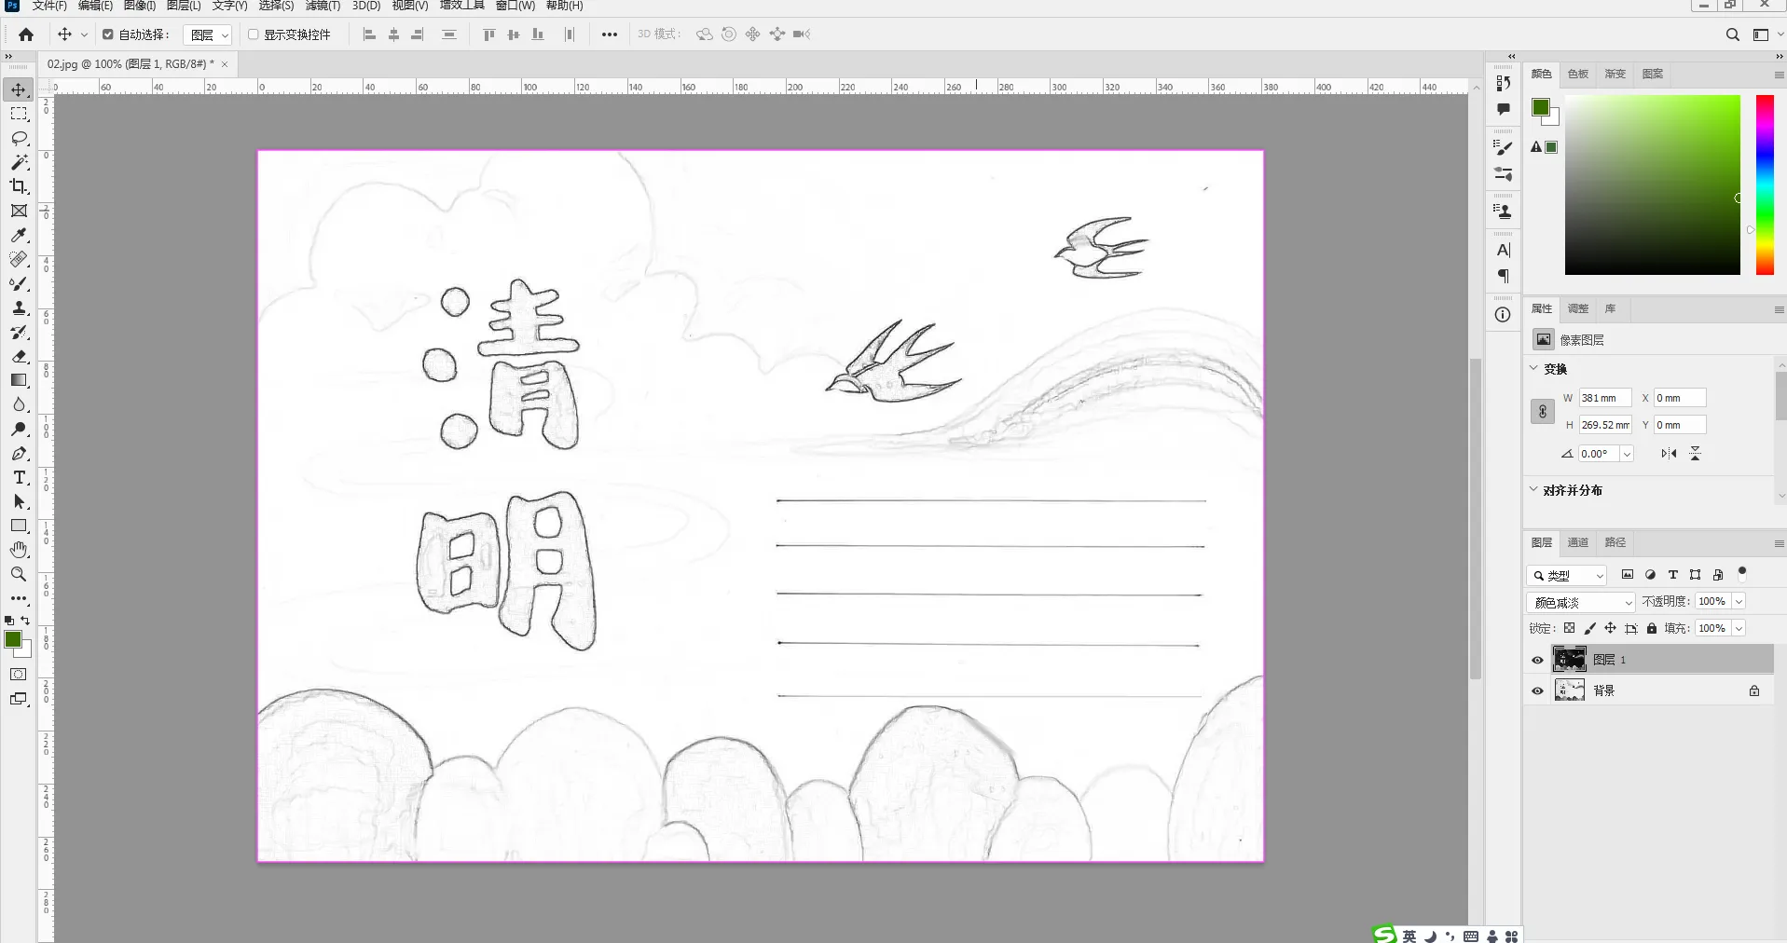1787x943 pixels.
Task: Switch to the 通道 tab
Action: click(x=1577, y=542)
